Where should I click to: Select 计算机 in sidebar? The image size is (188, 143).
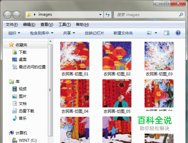click(21, 133)
